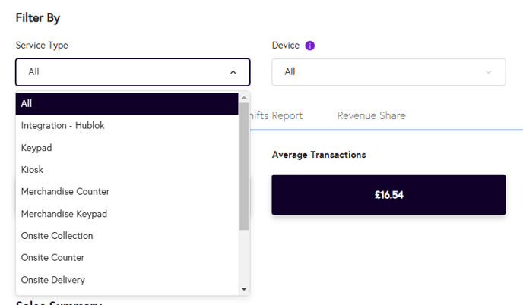Choose Onsite Delivery option

point(53,280)
